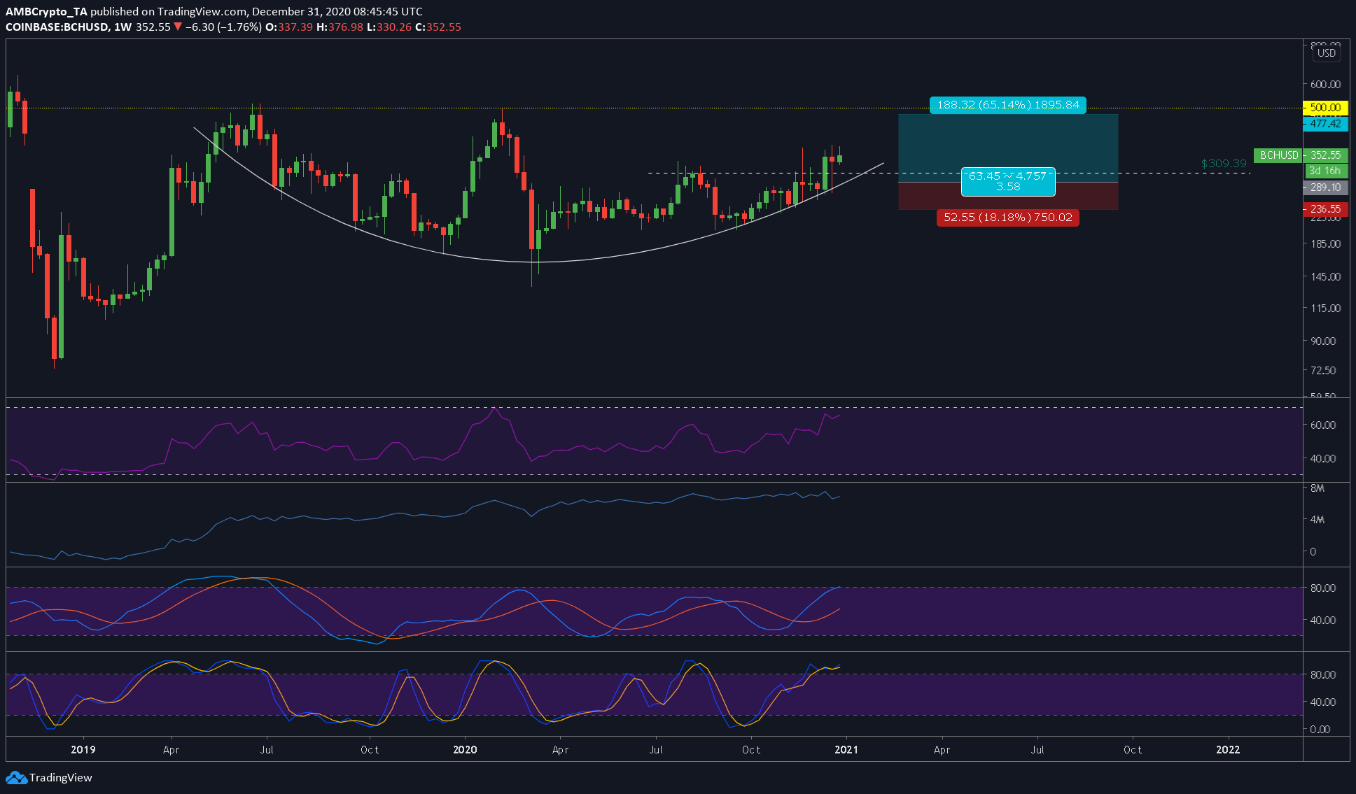Select the 477.42 target price label
Screen dimensions: 1356x794
point(1325,124)
